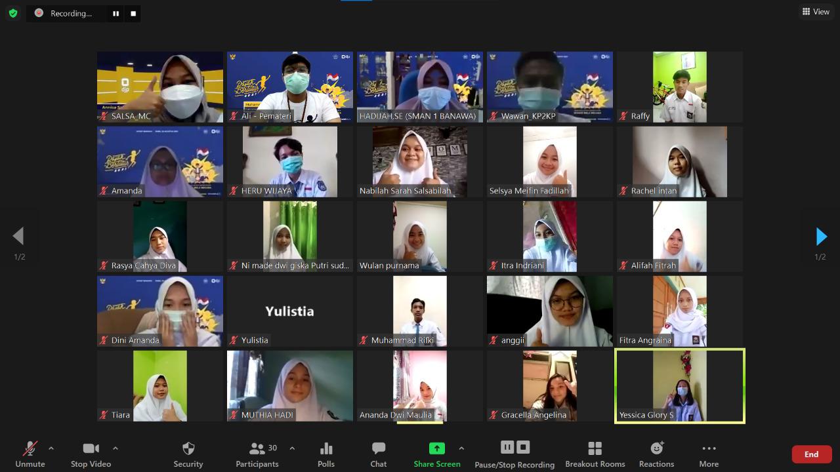Image resolution: width=840 pixels, height=472 pixels.
Task: Open the Chat panel
Action: pos(379,454)
